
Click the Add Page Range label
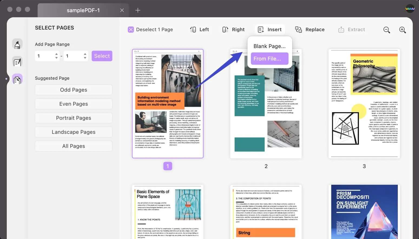52,44
